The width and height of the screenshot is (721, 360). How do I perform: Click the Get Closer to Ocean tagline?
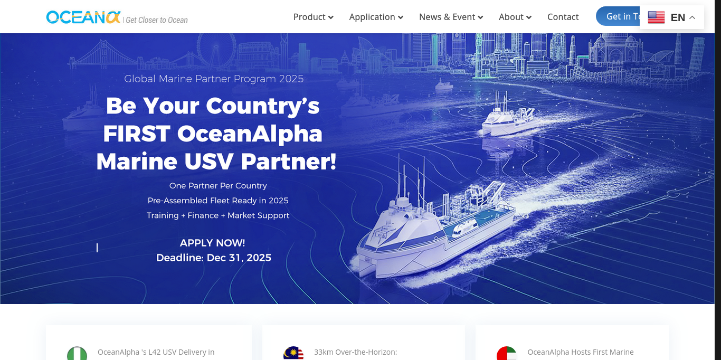[157, 20]
